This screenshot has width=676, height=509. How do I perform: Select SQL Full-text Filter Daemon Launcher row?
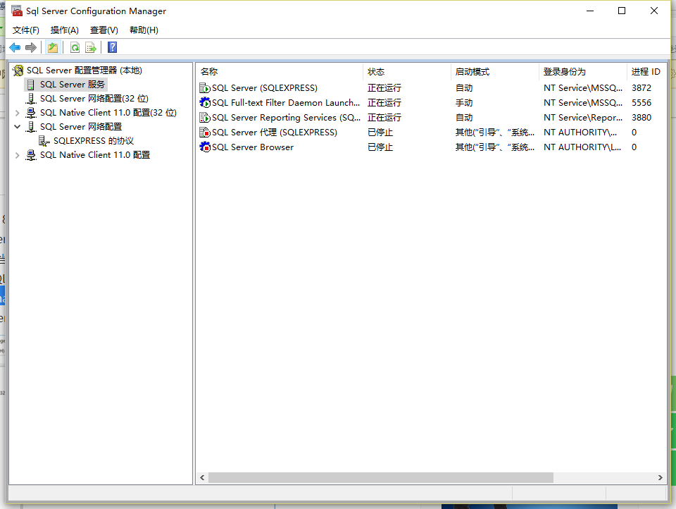coord(431,103)
